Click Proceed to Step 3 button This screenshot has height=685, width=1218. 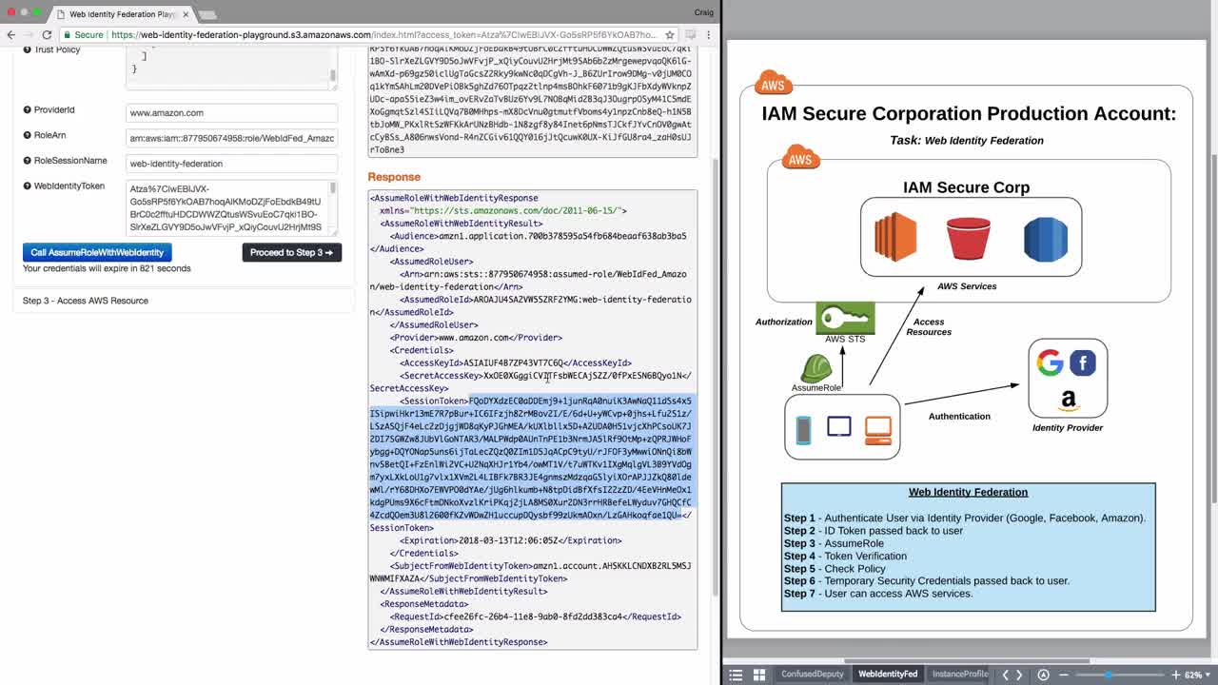point(292,252)
